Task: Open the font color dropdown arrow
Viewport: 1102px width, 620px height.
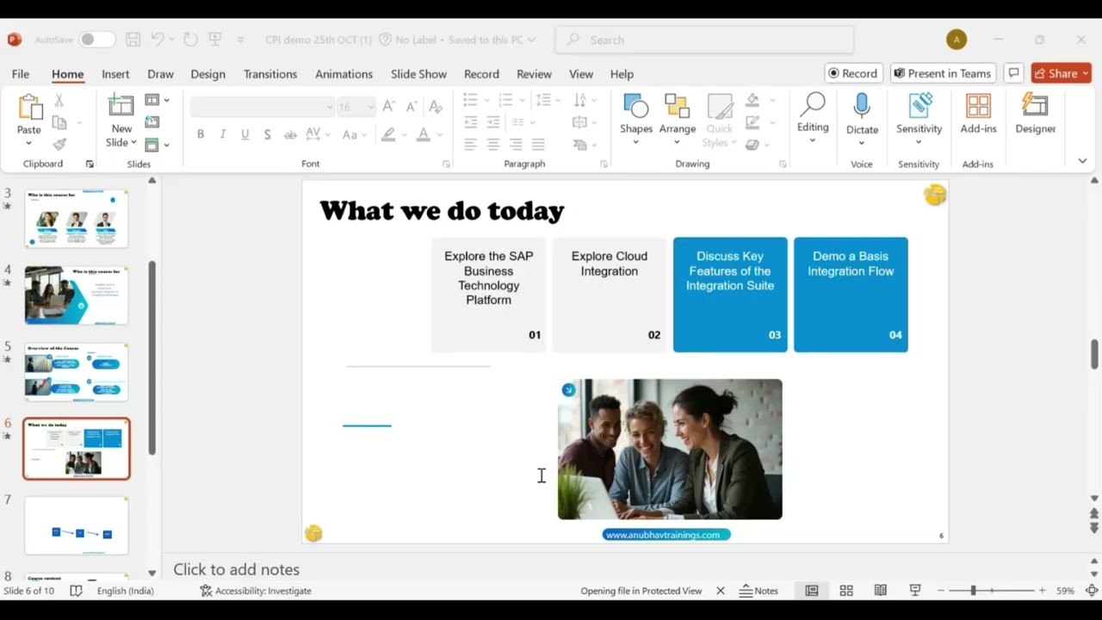Action: pos(438,134)
